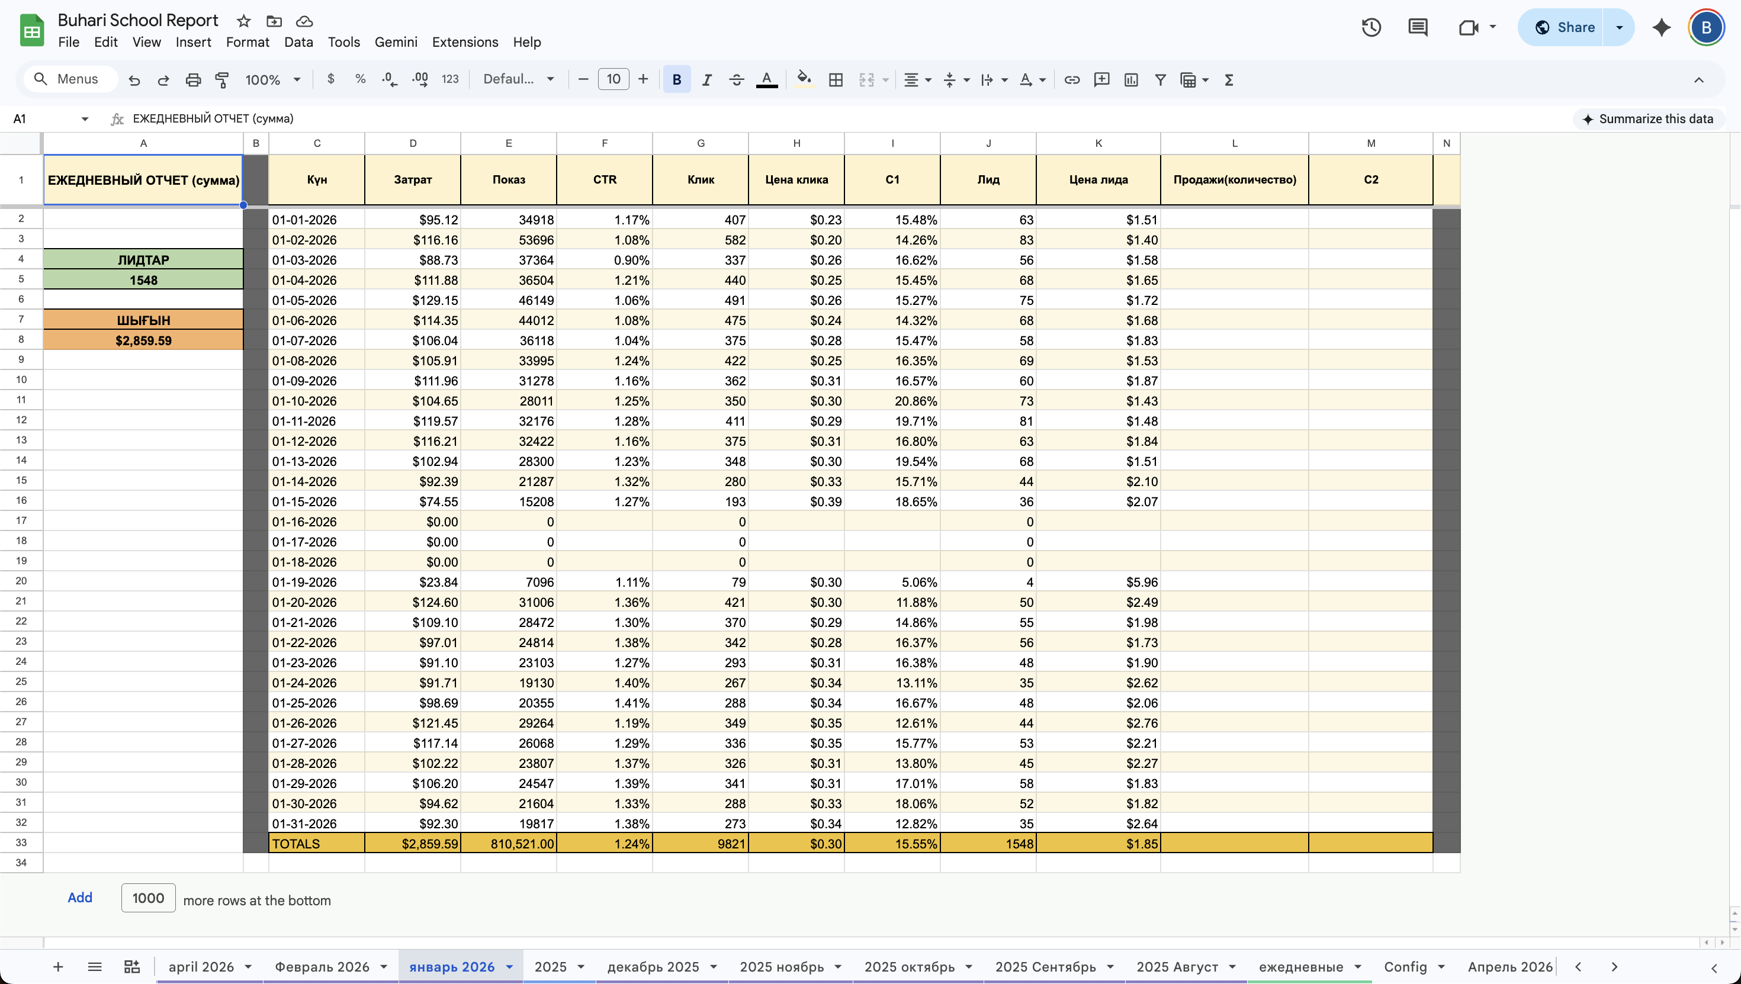This screenshot has height=984, width=1741.
Task: Open the borders tool
Action: click(x=836, y=80)
